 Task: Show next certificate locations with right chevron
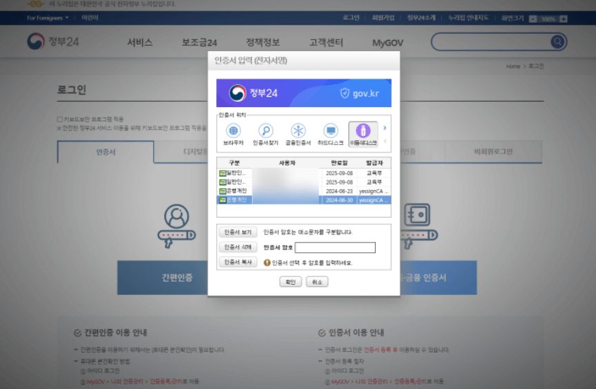(x=385, y=128)
